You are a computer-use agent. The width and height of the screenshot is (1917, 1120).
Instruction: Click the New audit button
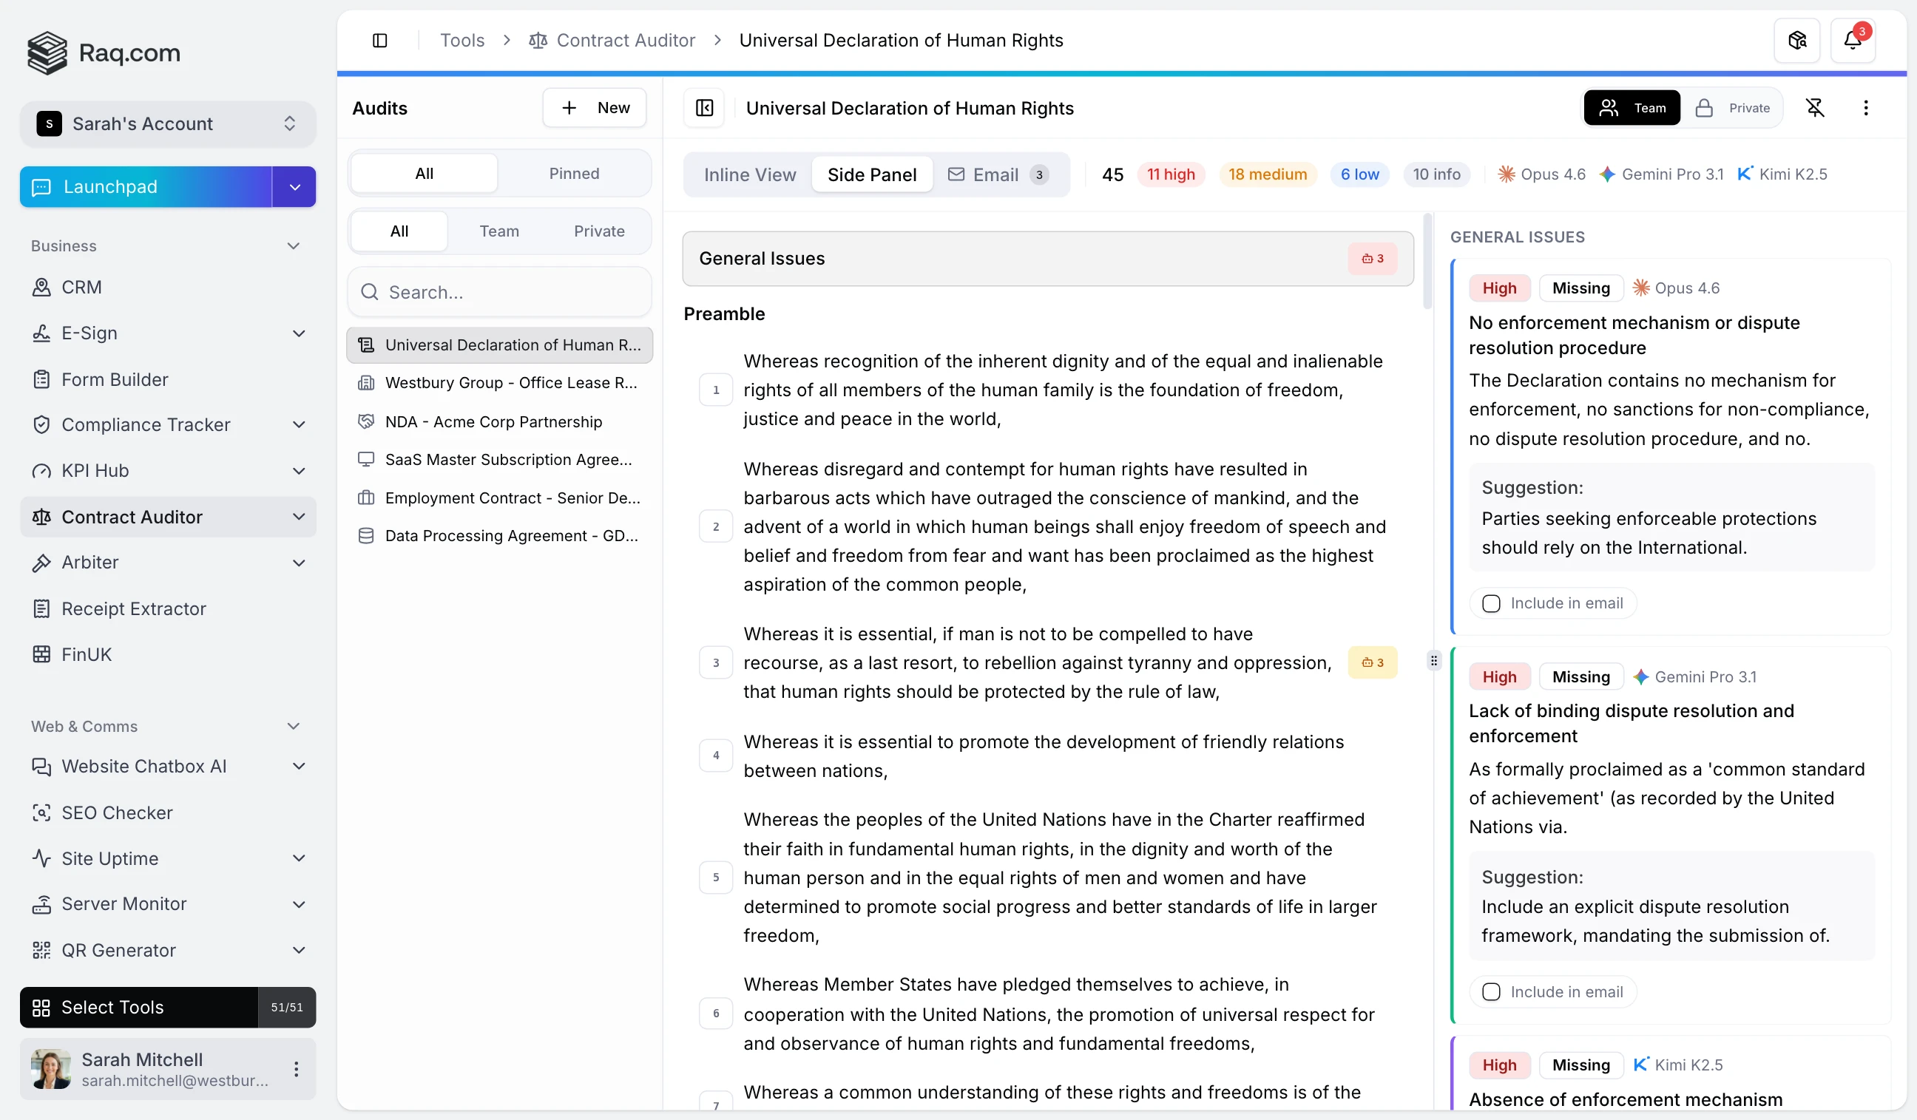click(x=595, y=108)
